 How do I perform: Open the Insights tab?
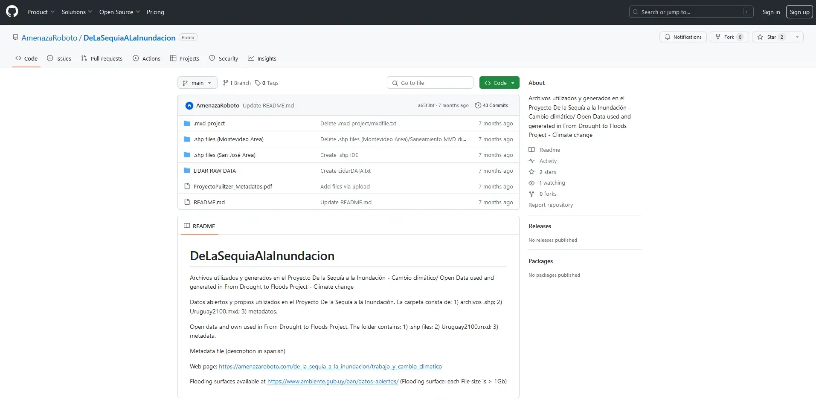(x=262, y=58)
